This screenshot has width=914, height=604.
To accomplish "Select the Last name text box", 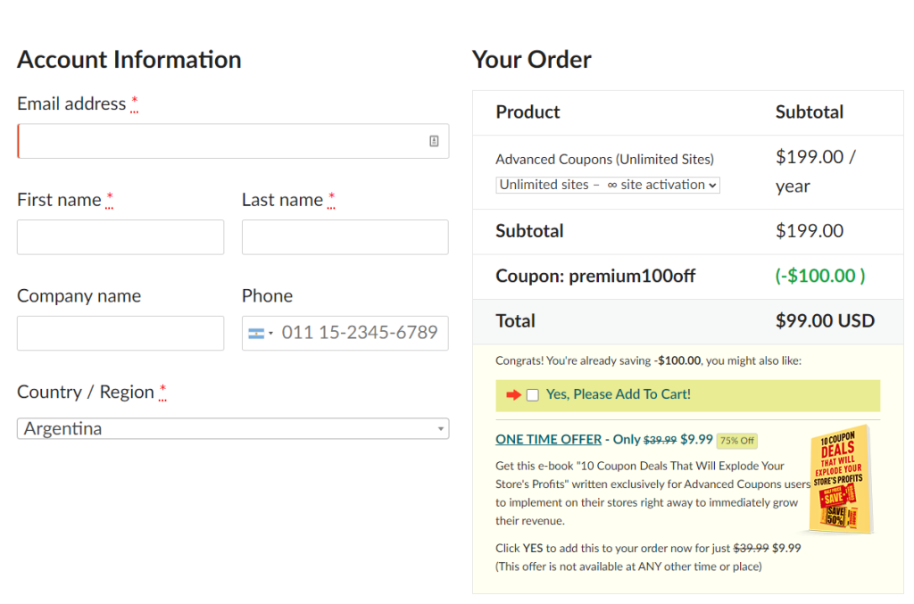I will (x=345, y=237).
